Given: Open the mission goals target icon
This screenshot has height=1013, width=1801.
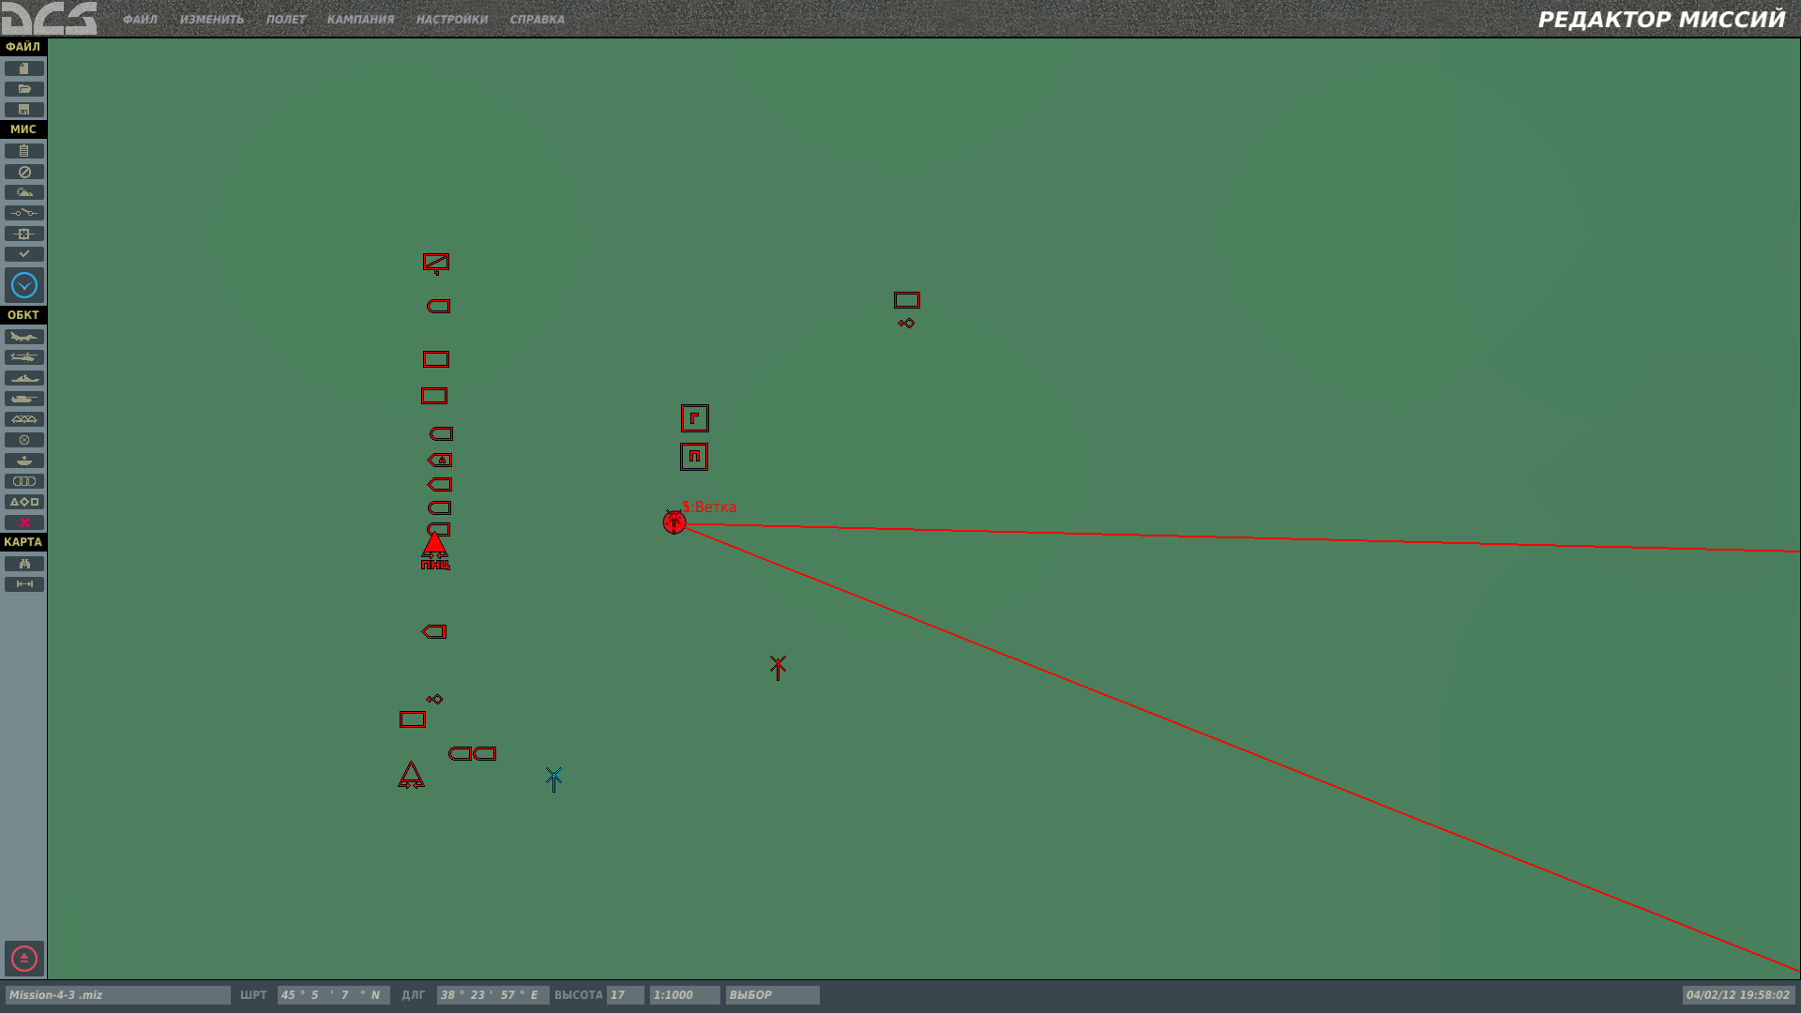Looking at the screenshot, I should tap(24, 234).
